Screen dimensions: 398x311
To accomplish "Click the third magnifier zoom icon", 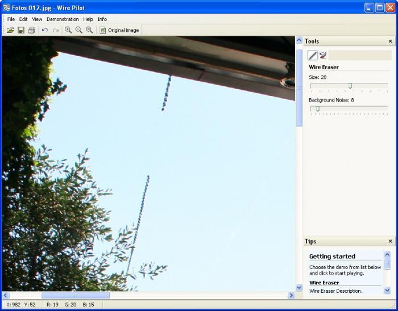I will [x=89, y=30].
